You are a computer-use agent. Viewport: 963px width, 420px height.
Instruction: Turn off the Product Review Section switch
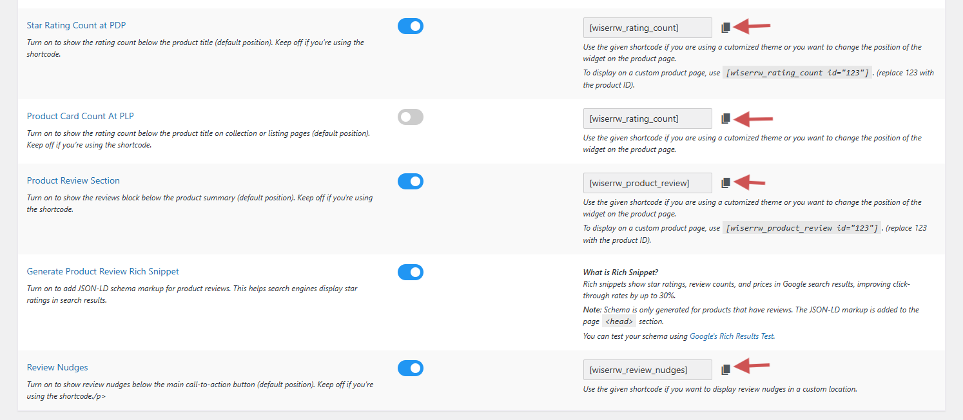point(411,182)
